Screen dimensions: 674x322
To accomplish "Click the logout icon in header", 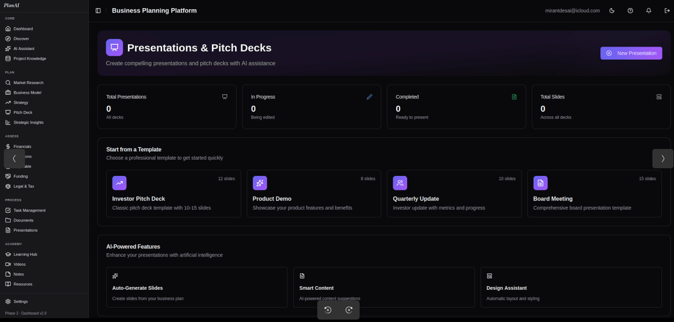I will 667,11.
